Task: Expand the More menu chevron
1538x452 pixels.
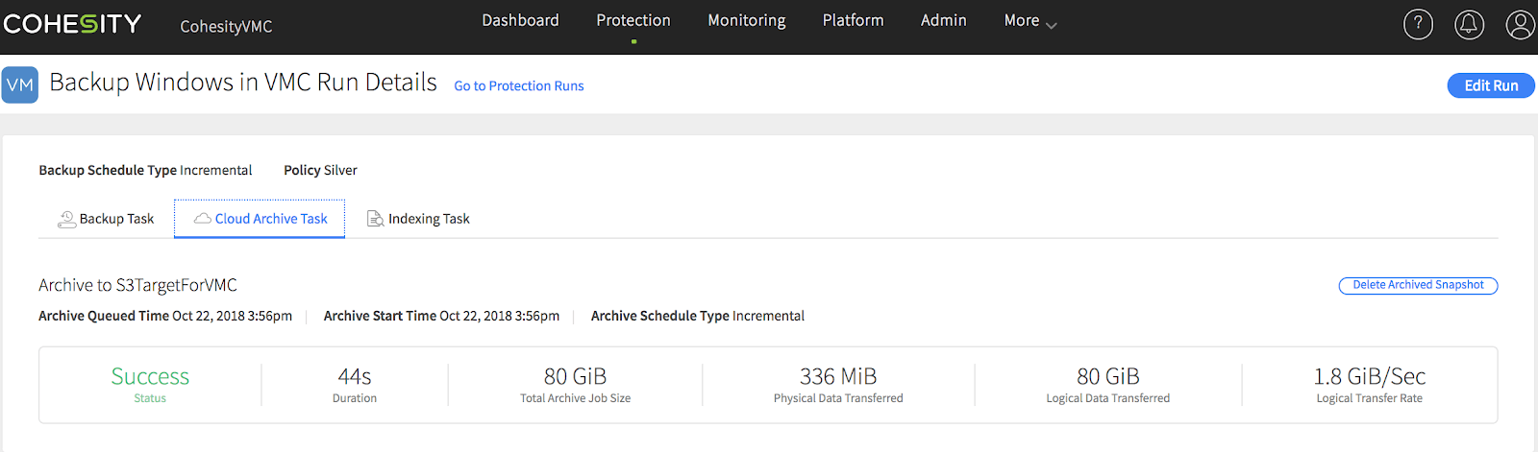Action: [x=1052, y=25]
